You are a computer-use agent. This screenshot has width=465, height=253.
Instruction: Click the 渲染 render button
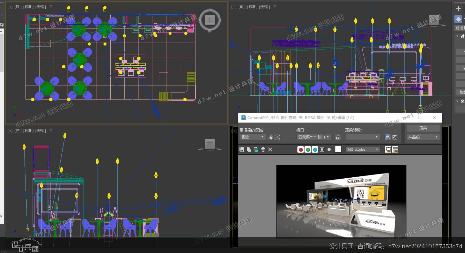(423, 128)
